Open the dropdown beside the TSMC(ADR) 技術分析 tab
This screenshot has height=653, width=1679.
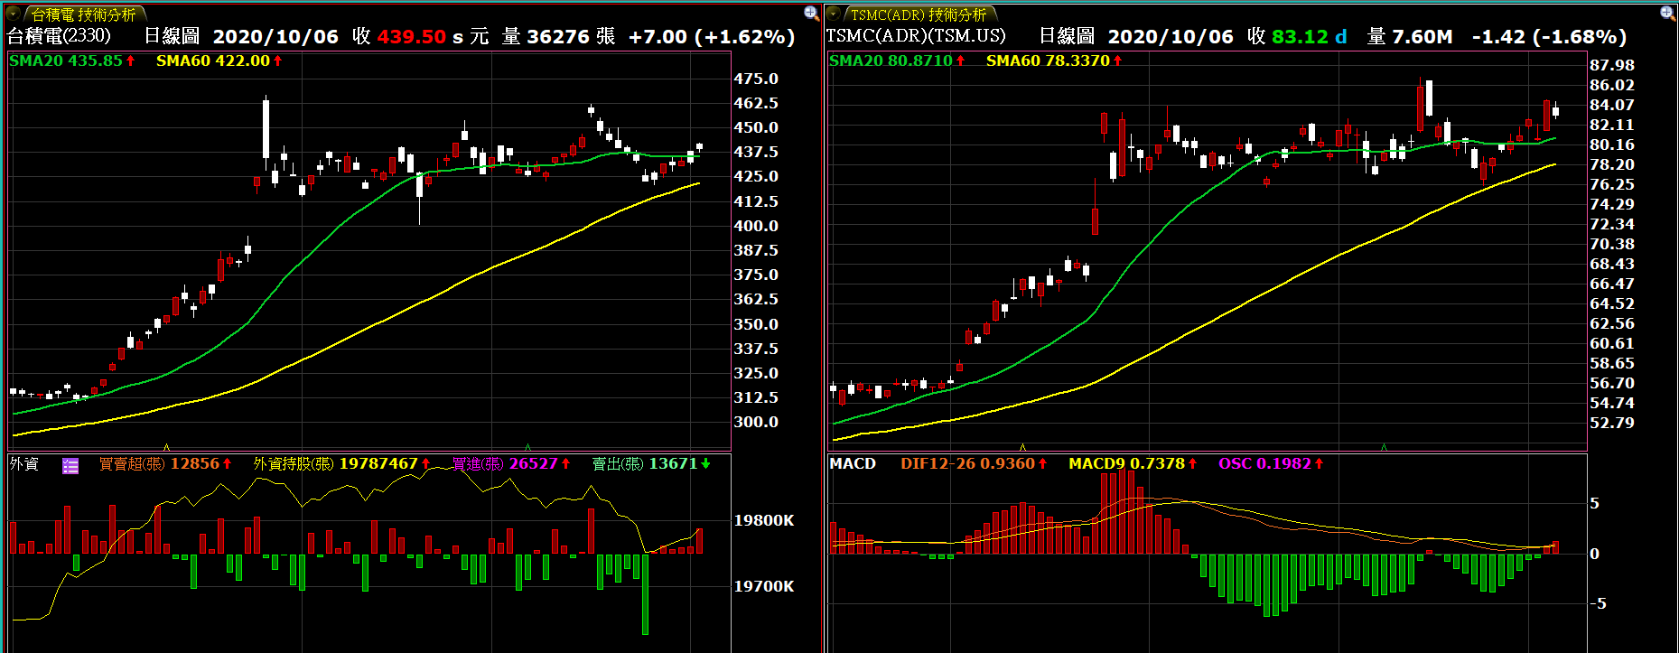pos(834,14)
